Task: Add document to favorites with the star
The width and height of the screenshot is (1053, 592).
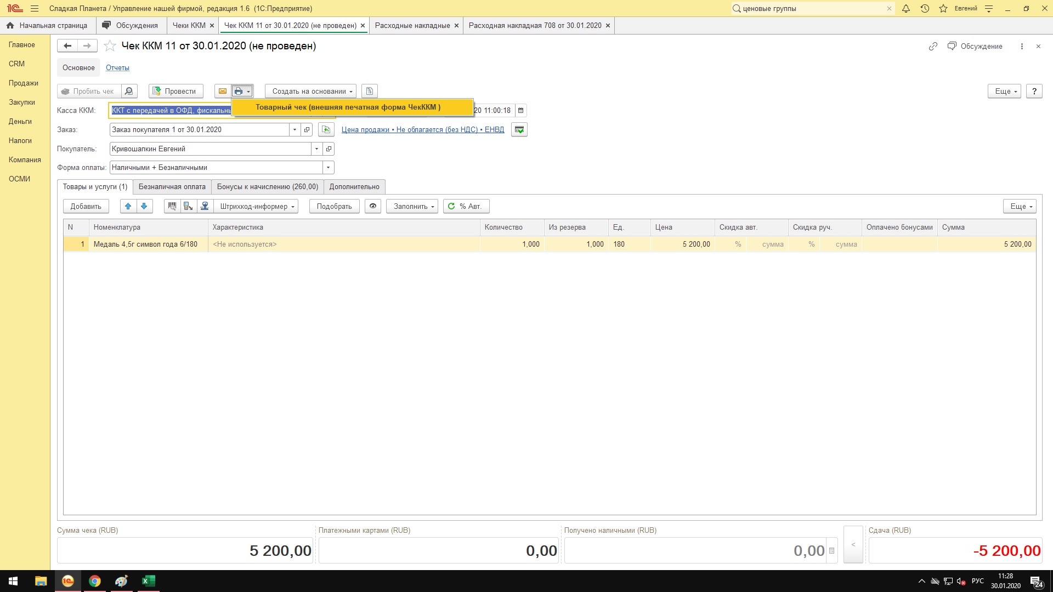Action: (x=110, y=46)
